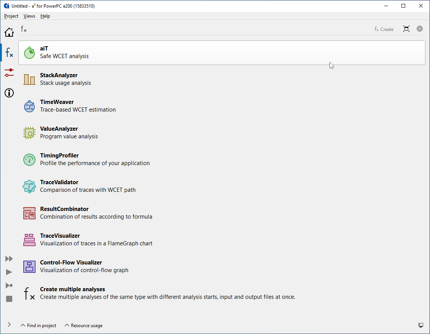
Task: Click 'Visualization of control-flow graph' text
Action: click(84, 270)
